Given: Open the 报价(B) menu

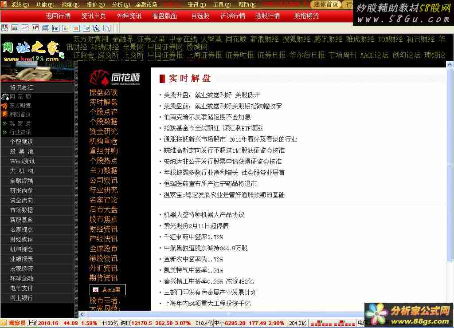Looking at the screenshot, I should 96,4.
